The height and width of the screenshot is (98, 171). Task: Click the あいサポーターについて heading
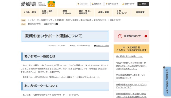click(x=41, y=86)
